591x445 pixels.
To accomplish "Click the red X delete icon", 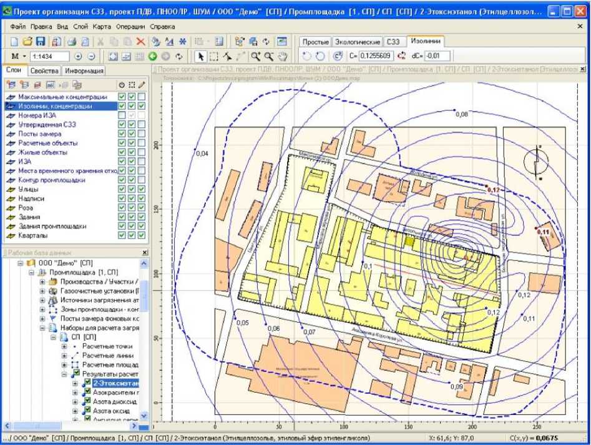I will (141, 42).
